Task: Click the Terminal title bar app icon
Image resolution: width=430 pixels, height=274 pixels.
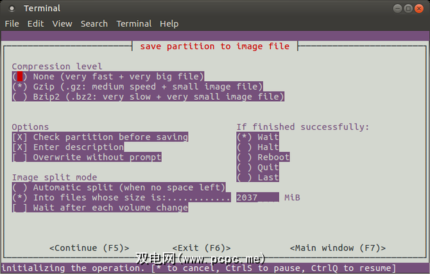Action: coord(12,8)
